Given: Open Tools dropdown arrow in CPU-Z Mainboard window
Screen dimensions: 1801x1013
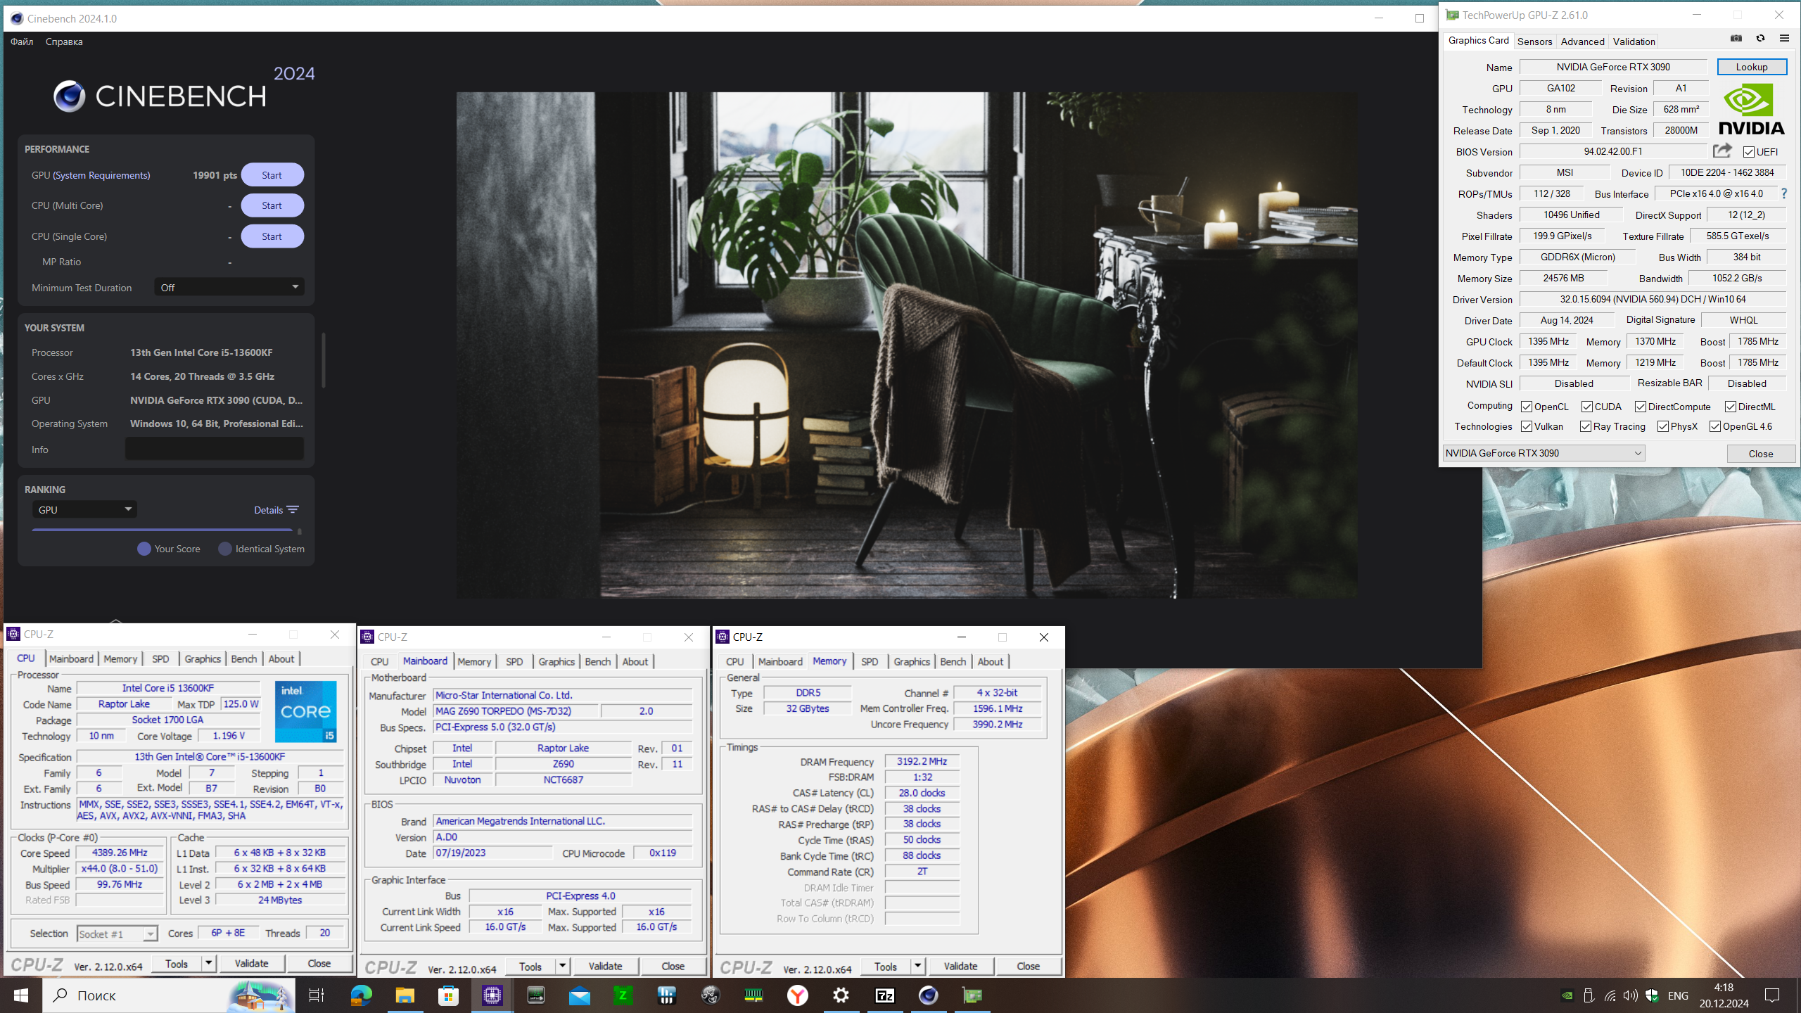Looking at the screenshot, I should click(563, 966).
